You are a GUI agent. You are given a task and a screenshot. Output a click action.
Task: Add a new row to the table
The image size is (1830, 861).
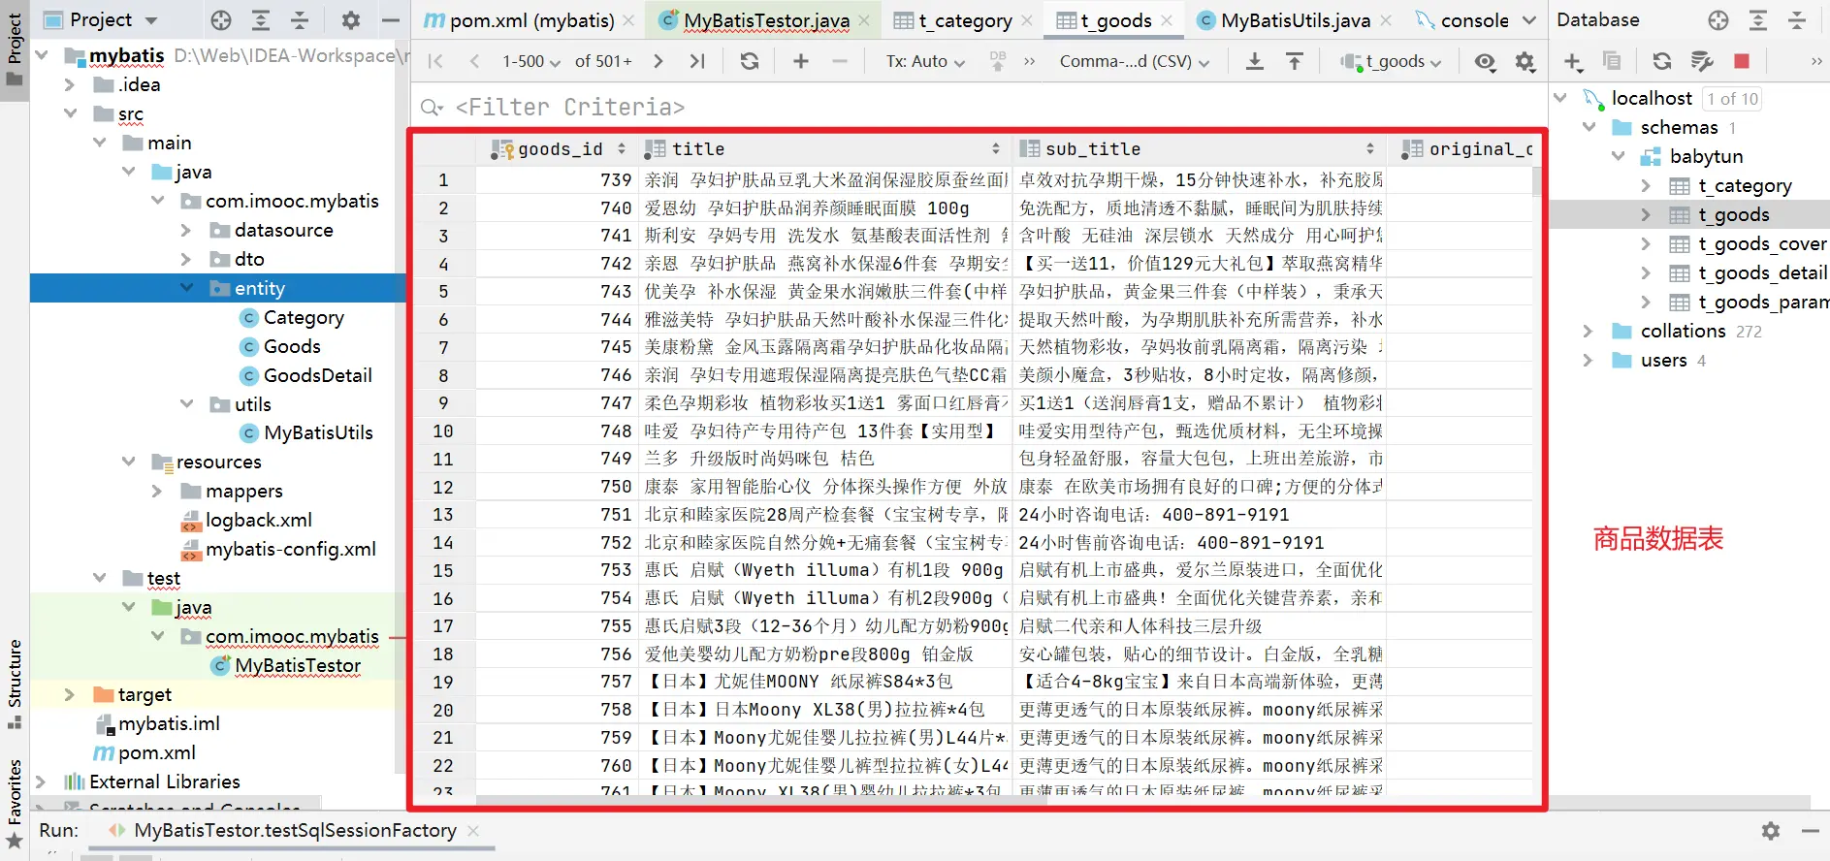pos(801,61)
